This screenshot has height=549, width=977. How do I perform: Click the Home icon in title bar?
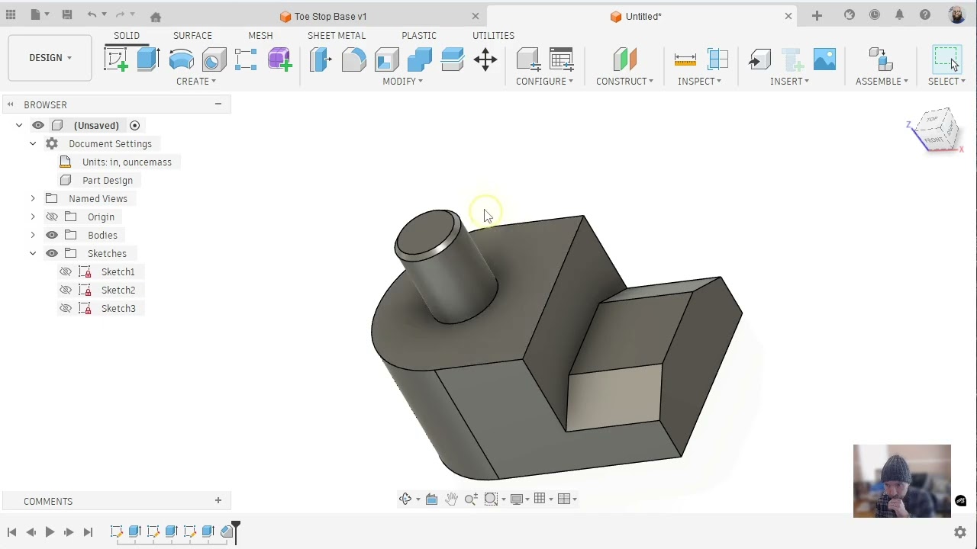click(156, 16)
